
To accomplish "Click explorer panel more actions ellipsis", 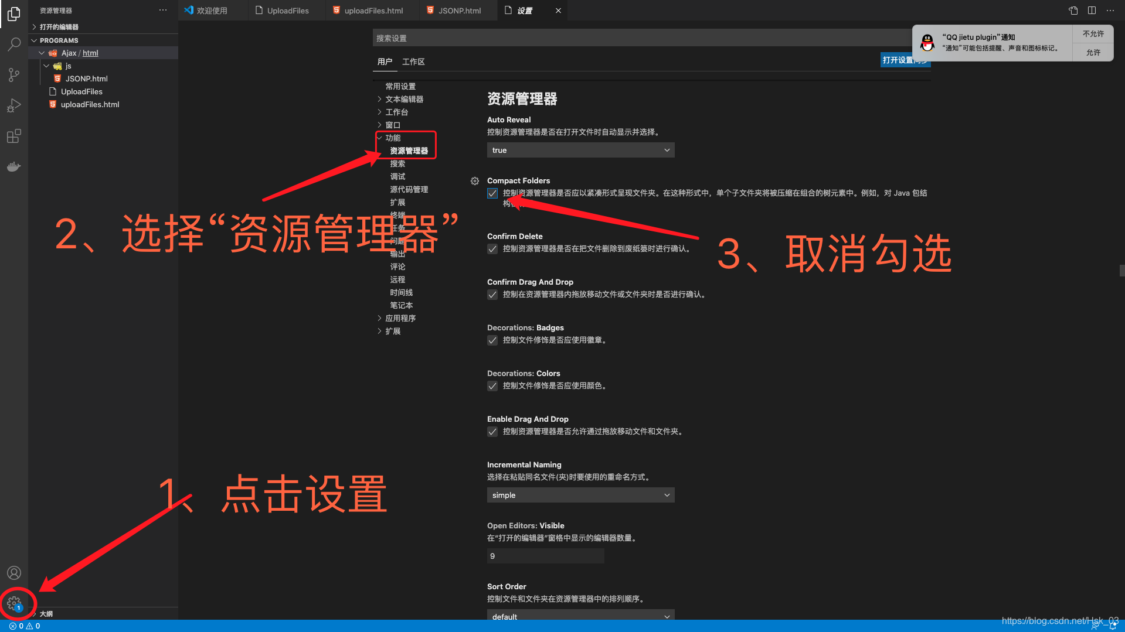I will [163, 11].
